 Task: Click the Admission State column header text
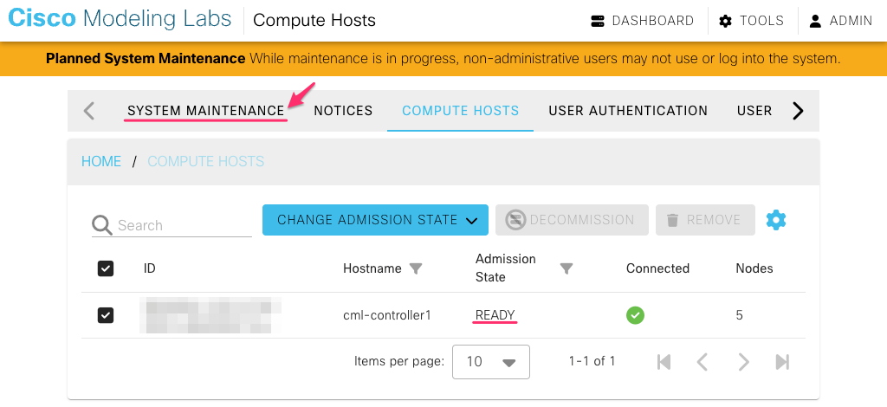(505, 268)
